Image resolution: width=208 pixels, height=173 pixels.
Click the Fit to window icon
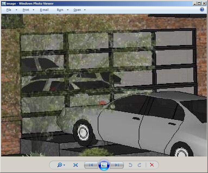76,165
